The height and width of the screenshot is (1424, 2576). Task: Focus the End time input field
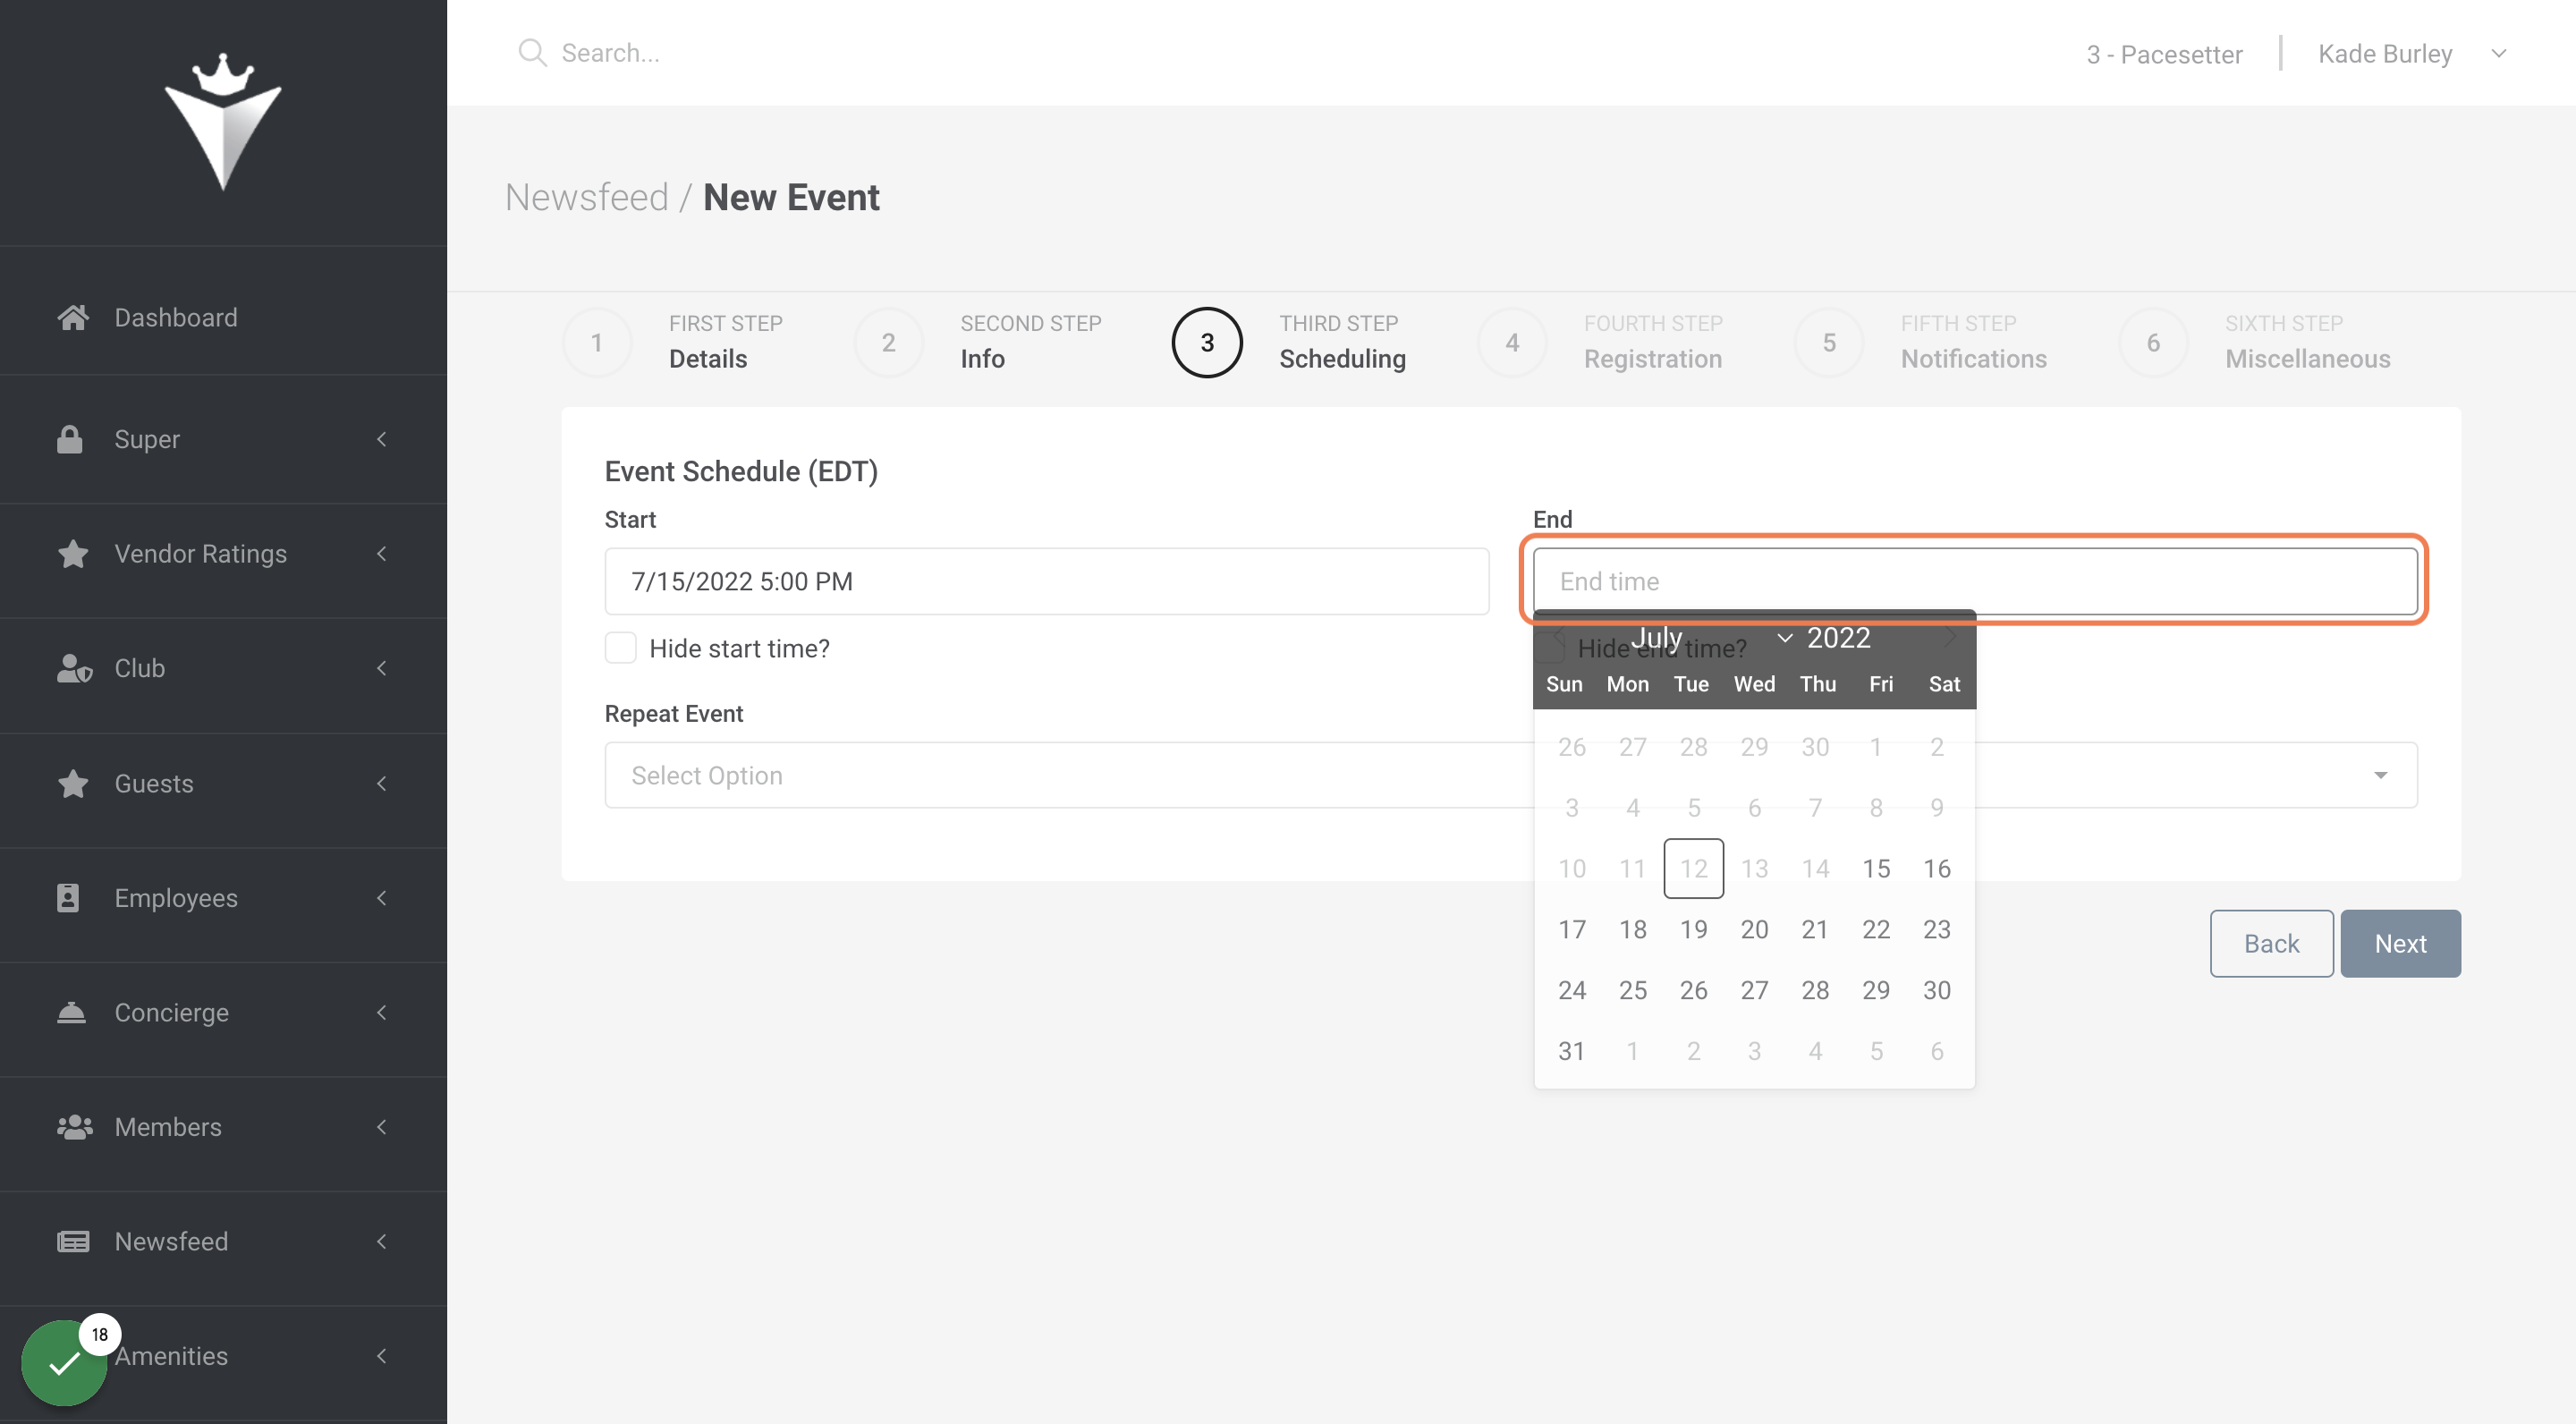pyautogui.click(x=1975, y=581)
